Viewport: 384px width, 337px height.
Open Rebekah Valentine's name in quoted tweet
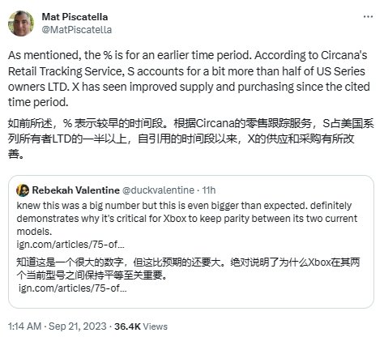(x=75, y=190)
